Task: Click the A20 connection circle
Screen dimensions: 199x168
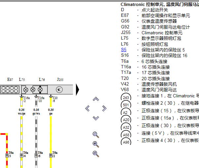Action: [126, 119]
